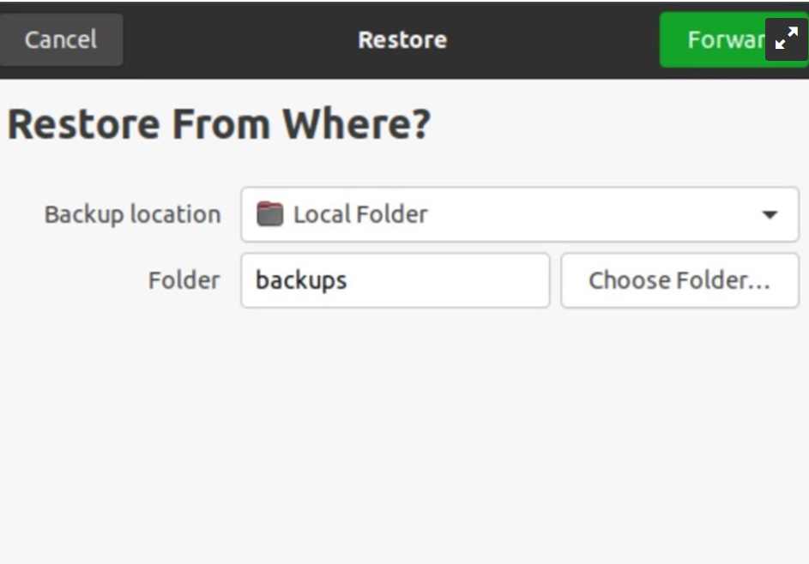Image resolution: width=809 pixels, height=564 pixels.
Task: Click the word Restore in page heading
Action: 83,125
